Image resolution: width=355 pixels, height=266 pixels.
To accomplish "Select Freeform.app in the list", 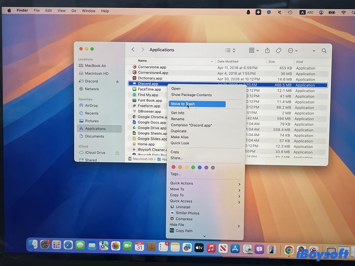I will [149, 106].
